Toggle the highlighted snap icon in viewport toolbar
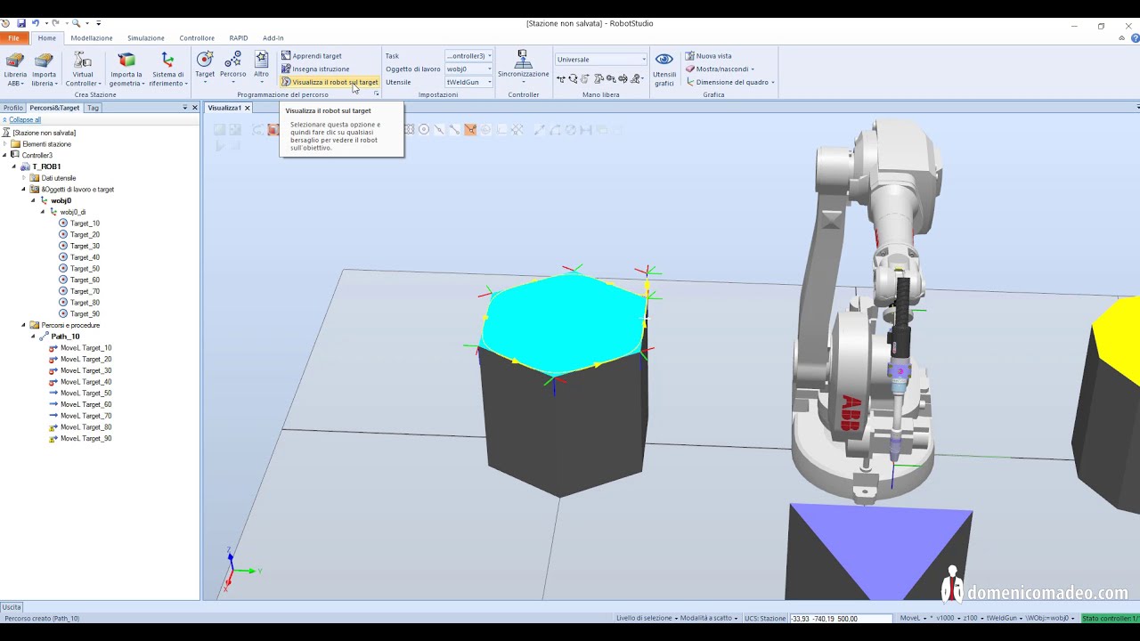This screenshot has height=641, width=1140. [x=470, y=130]
